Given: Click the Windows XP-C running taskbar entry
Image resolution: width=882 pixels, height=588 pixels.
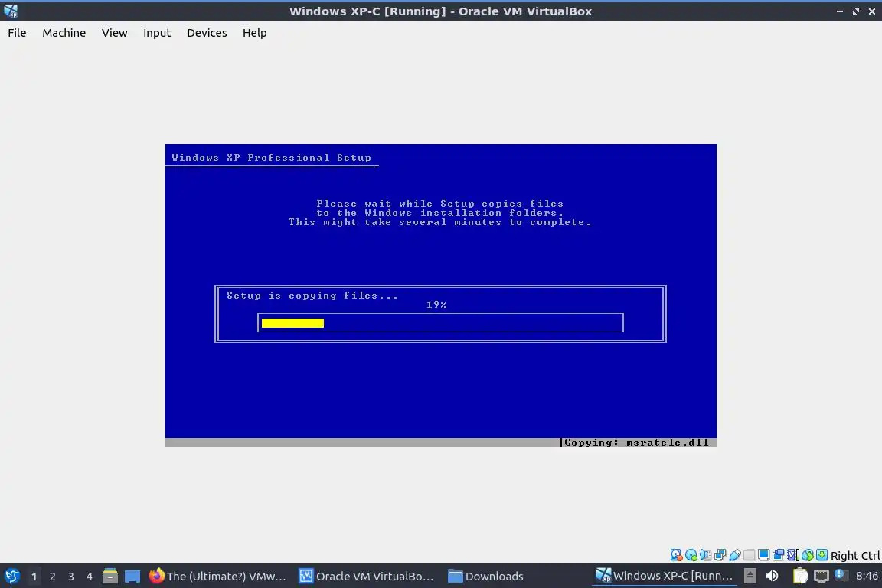Looking at the screenshot, I should click(665, 576).
